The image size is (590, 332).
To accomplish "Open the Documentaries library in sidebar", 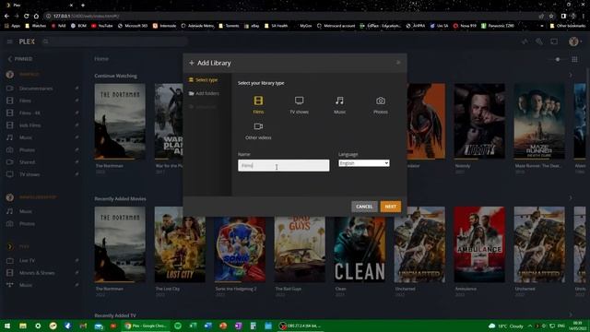I will click(36, 89).
